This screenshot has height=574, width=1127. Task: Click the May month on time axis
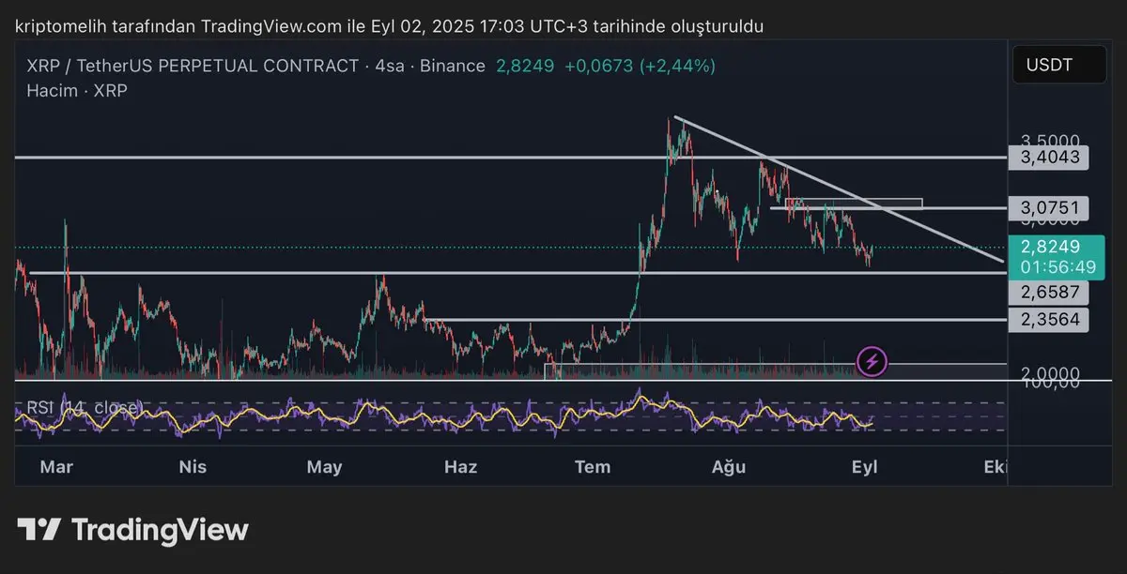(325, 467)
